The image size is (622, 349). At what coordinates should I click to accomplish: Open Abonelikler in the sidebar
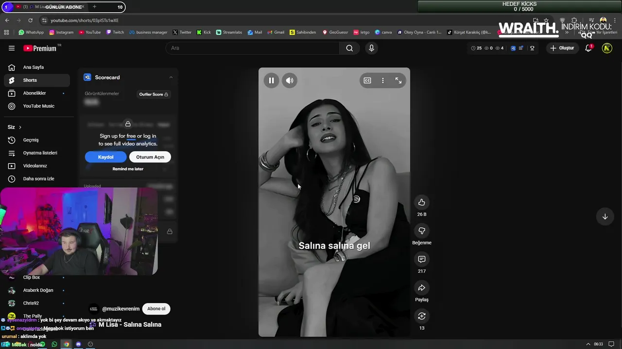click(37, 93)
